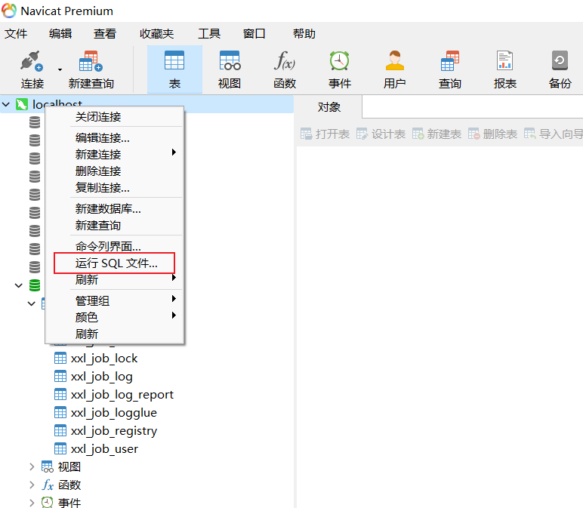
Task: Click the xxl_job_log_report table icon
Action: pyautogui.click(x=60, y=394)
